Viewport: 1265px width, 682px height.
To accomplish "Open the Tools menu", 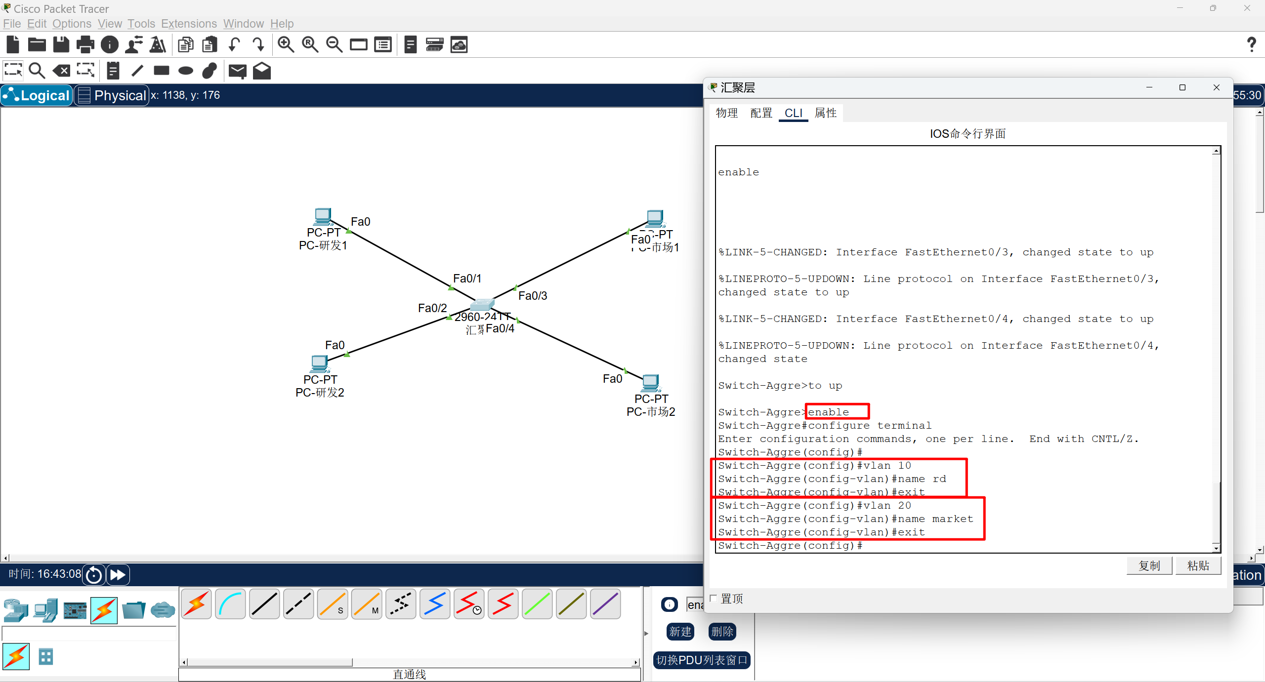I will [141, 24].
